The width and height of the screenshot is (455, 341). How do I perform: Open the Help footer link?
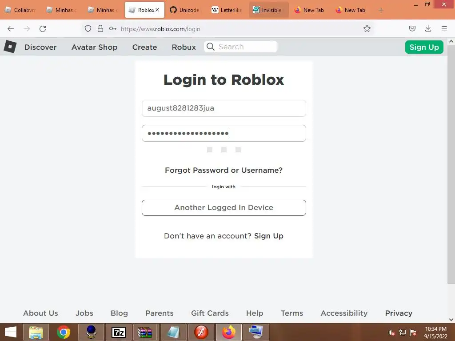pyautogui.click(x=255, y=313)
